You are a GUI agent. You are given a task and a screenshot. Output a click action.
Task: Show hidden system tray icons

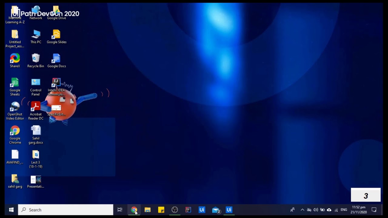[x=302, y=210]
